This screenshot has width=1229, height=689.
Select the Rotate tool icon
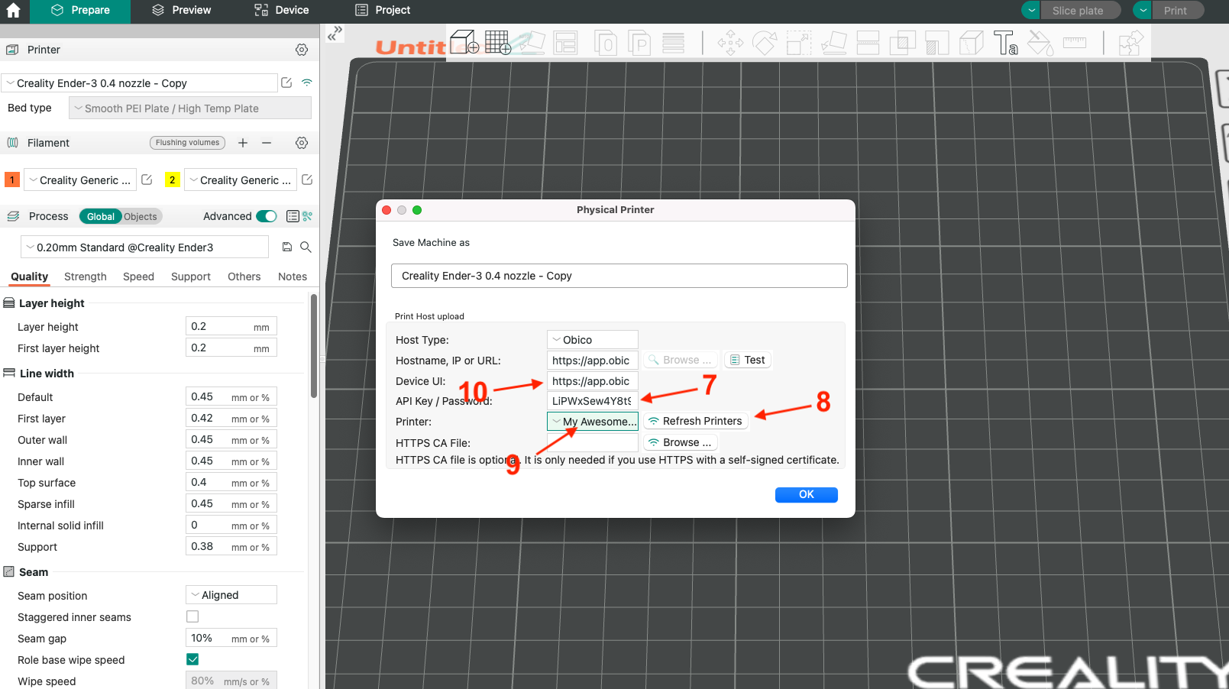coord(765,42)
